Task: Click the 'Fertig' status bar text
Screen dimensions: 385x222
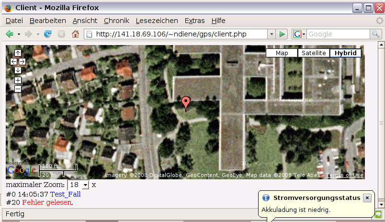Action: click(15, 214)
